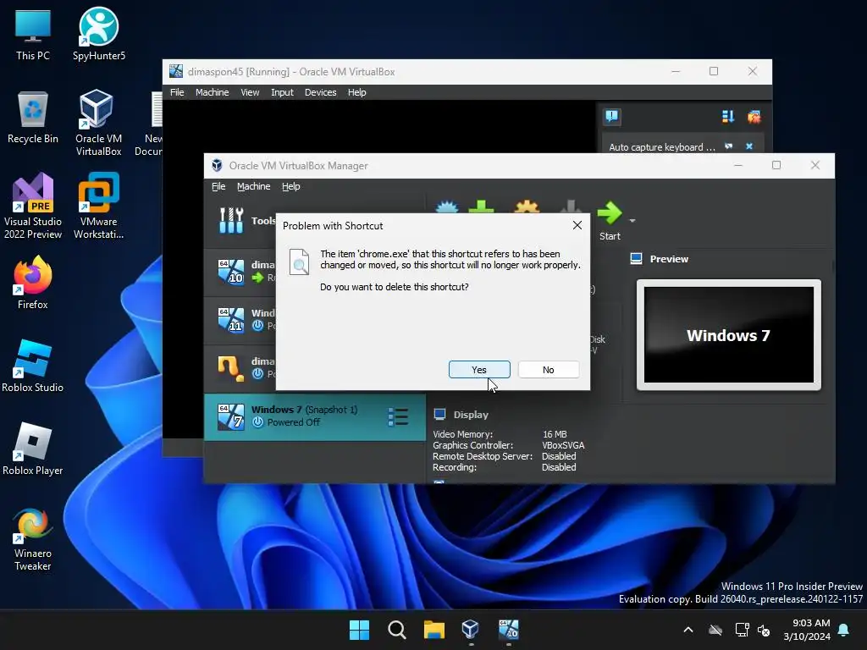This screenshot has width=867, height=650.
Task: Dismiss the Auto capture keyboard notification
Action: 749,146
